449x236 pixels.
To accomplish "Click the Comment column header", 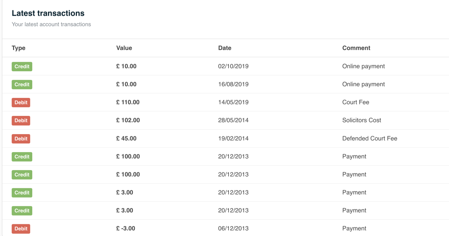I will point(356,48).
